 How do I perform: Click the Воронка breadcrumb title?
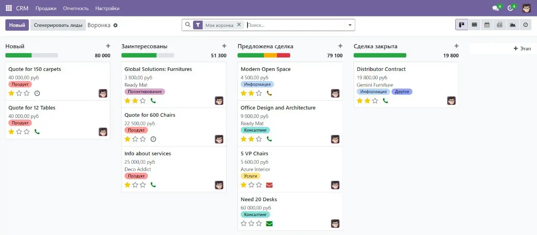(99, 25)
